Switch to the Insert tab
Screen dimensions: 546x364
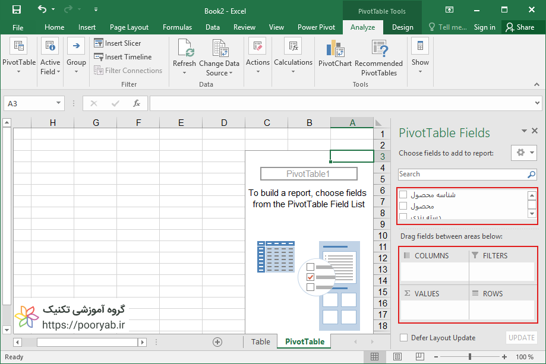87,27
